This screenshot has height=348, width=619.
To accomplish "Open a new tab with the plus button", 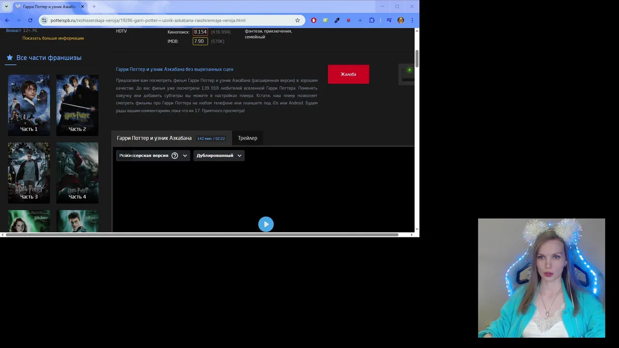I will coord(94,6).
